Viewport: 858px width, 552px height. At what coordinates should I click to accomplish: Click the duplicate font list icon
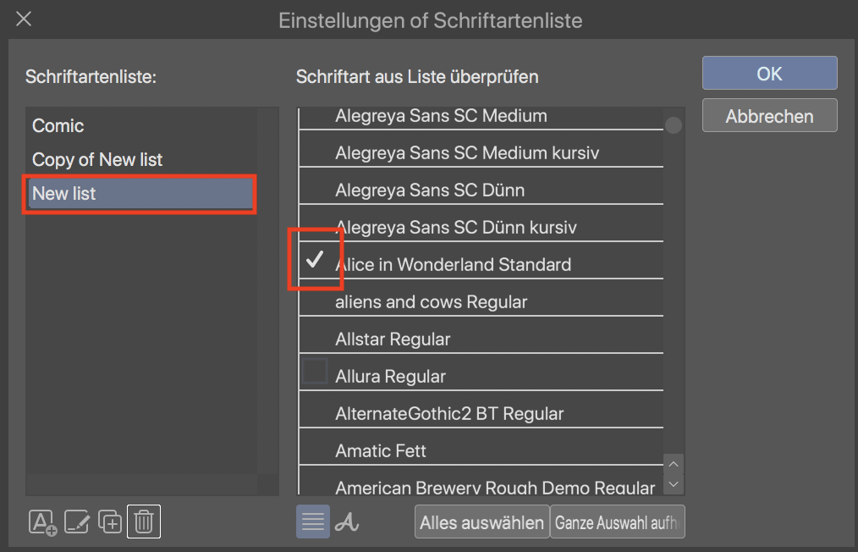coord(110,522)
